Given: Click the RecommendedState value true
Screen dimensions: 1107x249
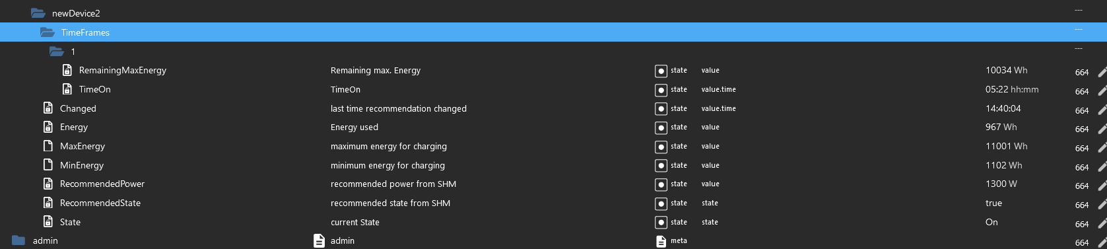Looking at the screenshot, I should pos(993,203).
